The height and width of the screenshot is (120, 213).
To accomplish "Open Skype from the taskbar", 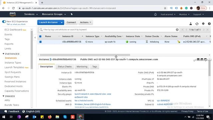I will [x=65, y=117].
